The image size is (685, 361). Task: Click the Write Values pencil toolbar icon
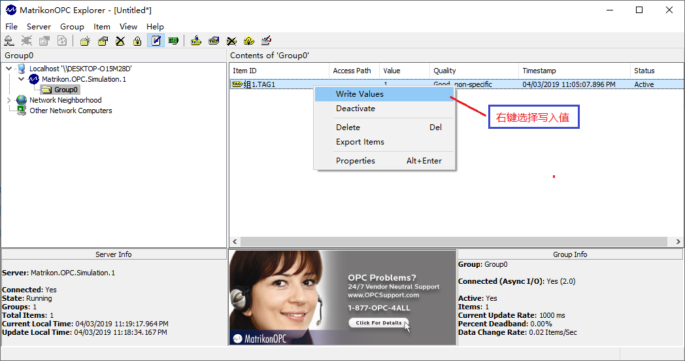267,41
